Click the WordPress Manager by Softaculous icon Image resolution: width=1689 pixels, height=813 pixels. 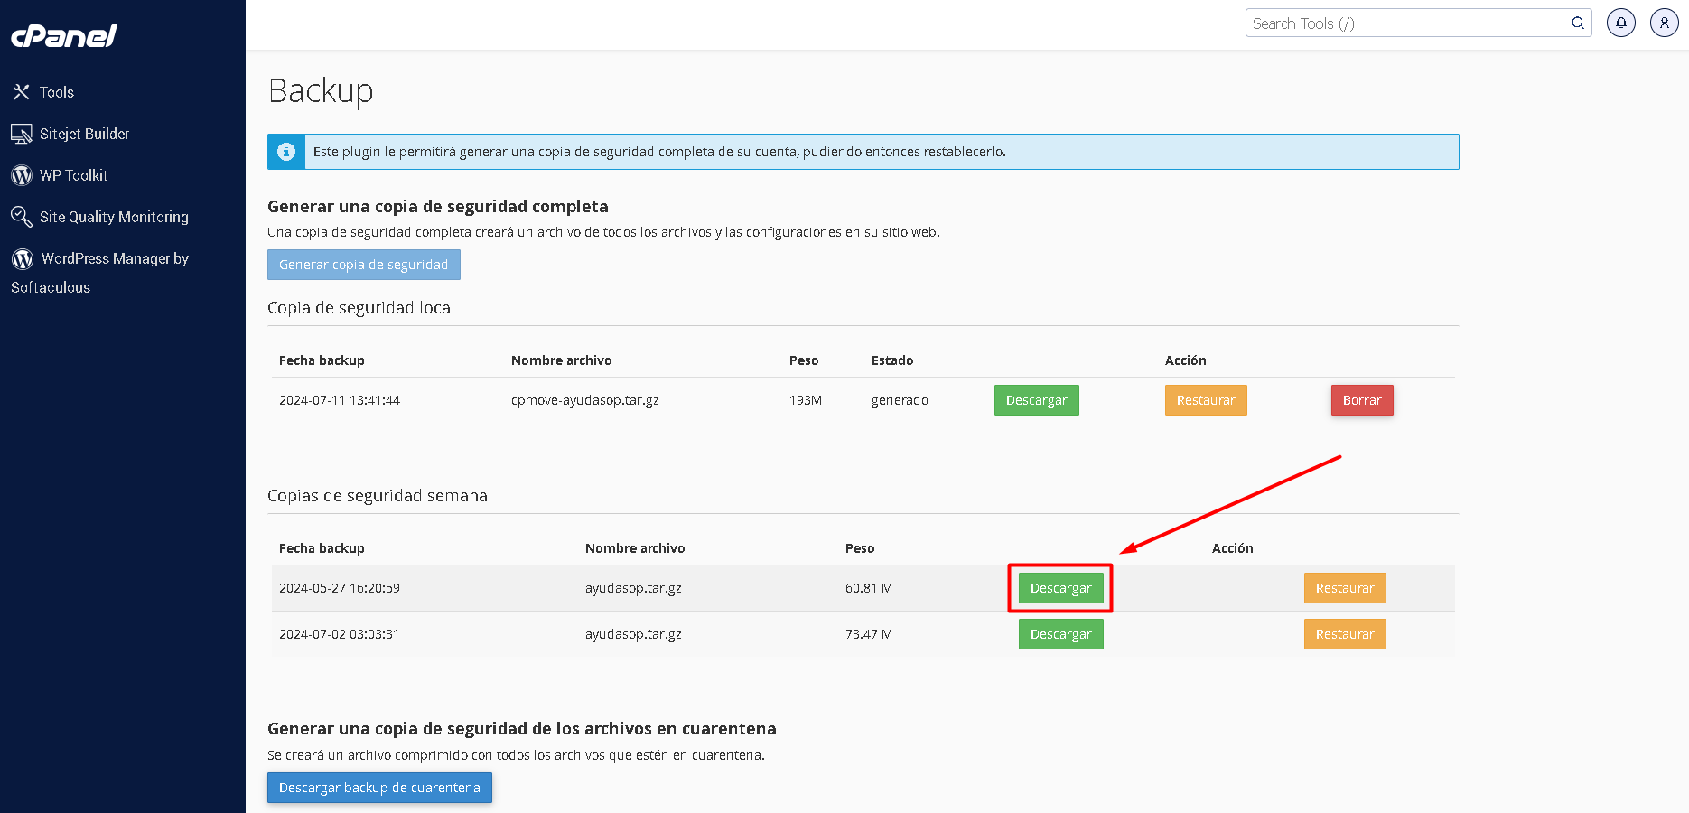pyautogui.click(x=23, y=259)
